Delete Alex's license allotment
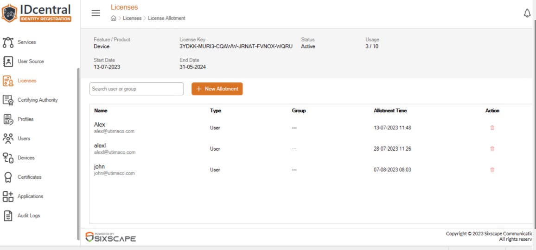The width and height of the screenshot is (536, 250). coord(492,128)
